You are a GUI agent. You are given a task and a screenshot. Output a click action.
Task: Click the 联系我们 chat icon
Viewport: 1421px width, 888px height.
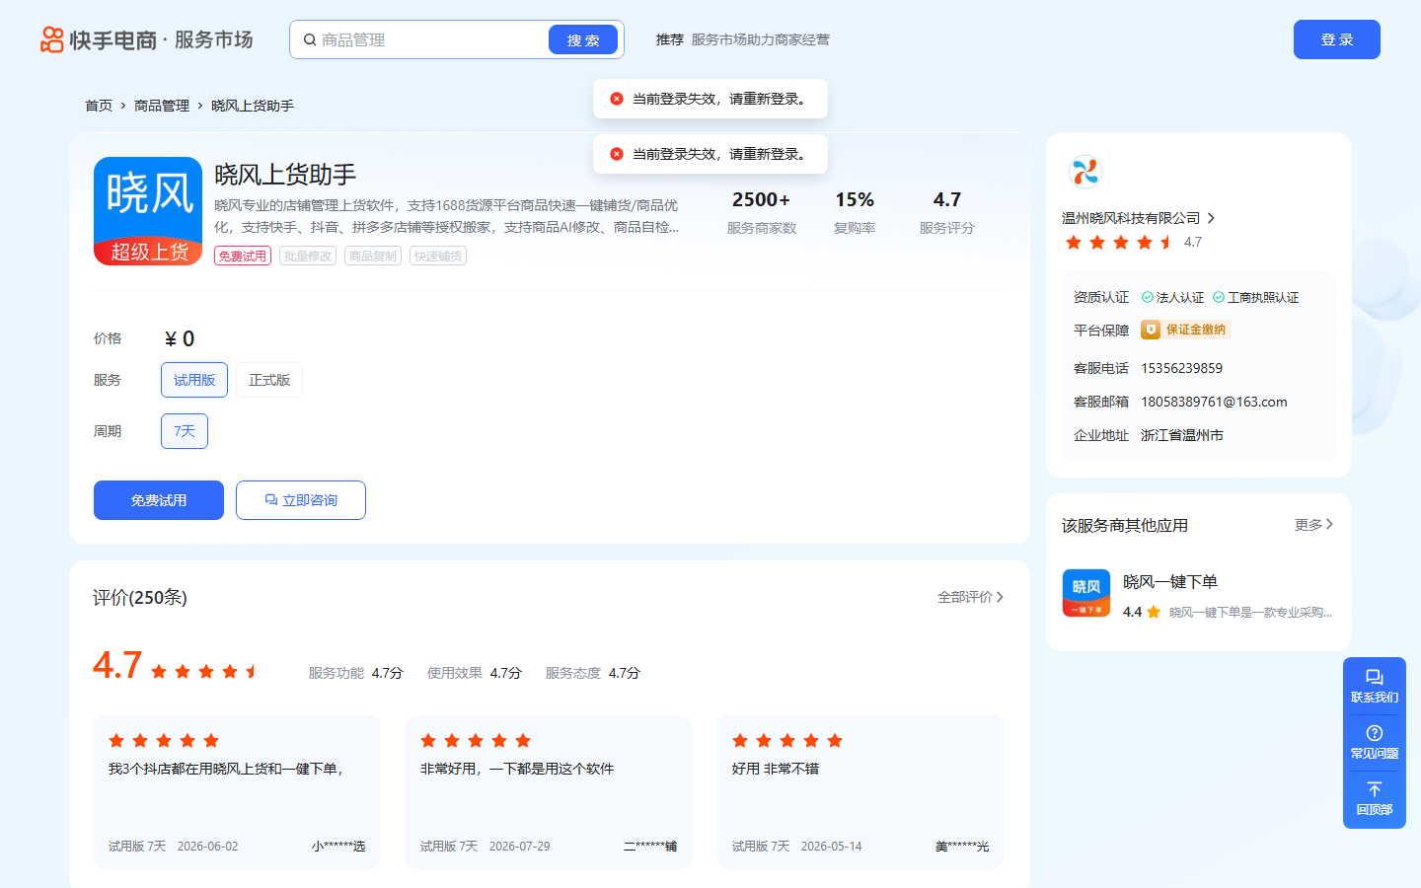click(1375, 677)
